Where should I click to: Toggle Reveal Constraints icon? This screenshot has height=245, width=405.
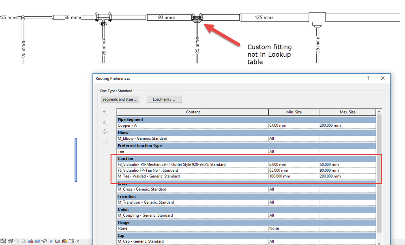tap(71, 241)
